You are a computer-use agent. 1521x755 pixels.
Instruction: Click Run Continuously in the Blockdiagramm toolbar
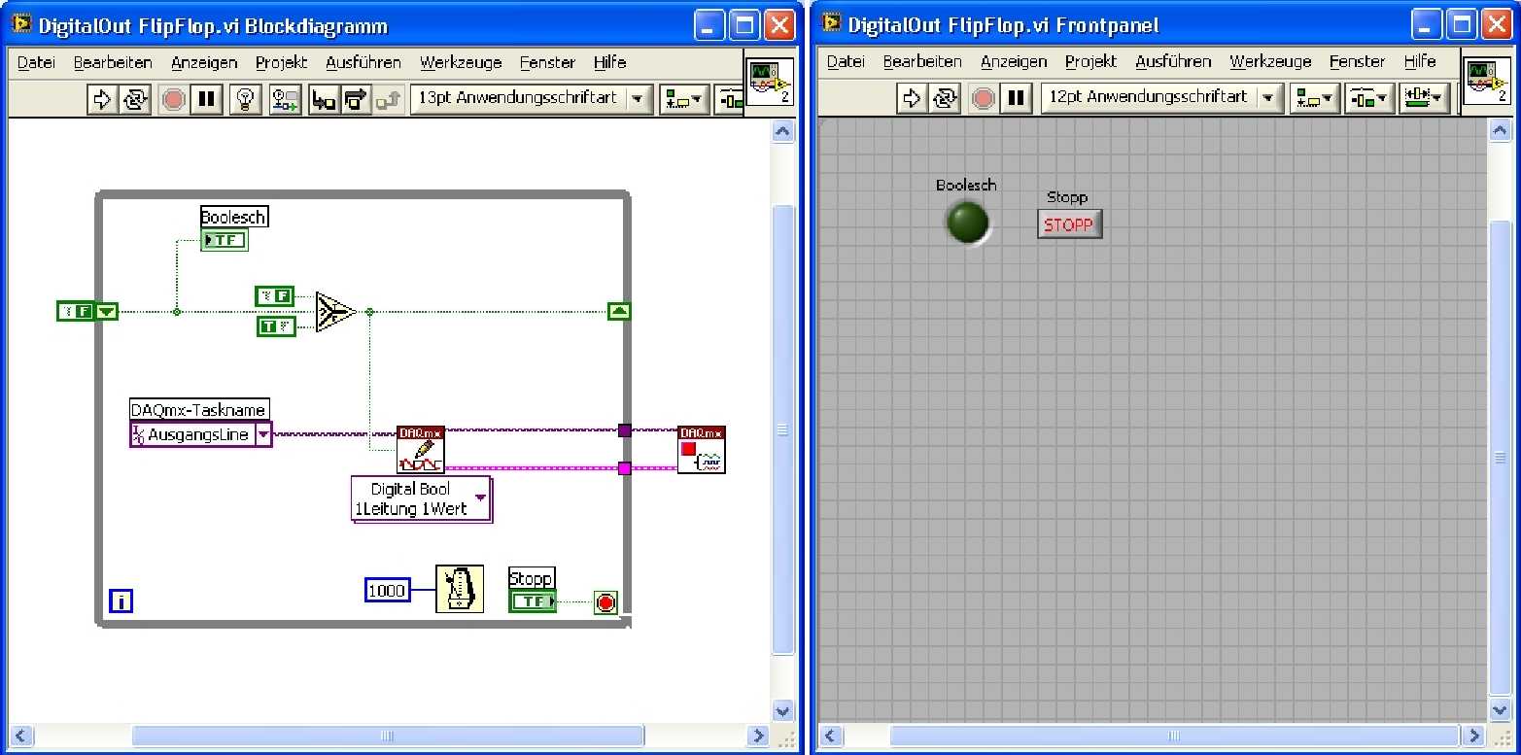(x=135, y=99)
